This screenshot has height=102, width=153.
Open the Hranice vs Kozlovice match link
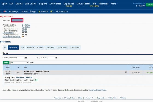coord(24,78)
